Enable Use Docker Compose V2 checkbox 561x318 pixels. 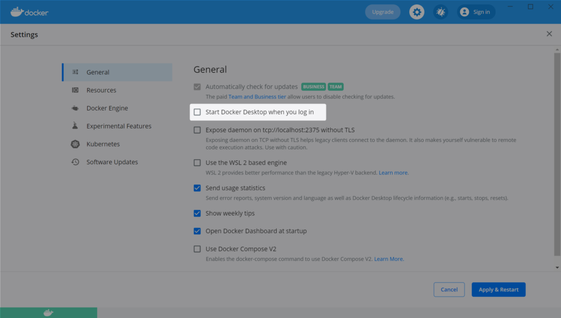(197, 249)
